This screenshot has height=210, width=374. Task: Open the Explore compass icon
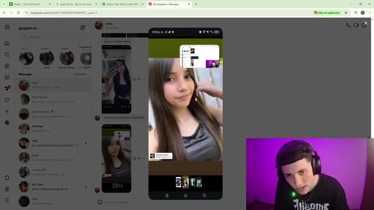coord(7,66)
